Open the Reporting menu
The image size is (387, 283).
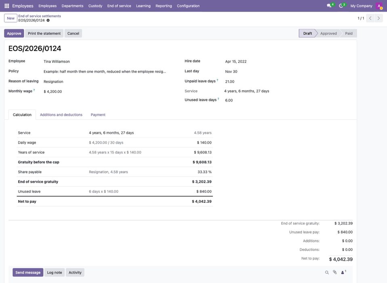click(x=163, y=6)
